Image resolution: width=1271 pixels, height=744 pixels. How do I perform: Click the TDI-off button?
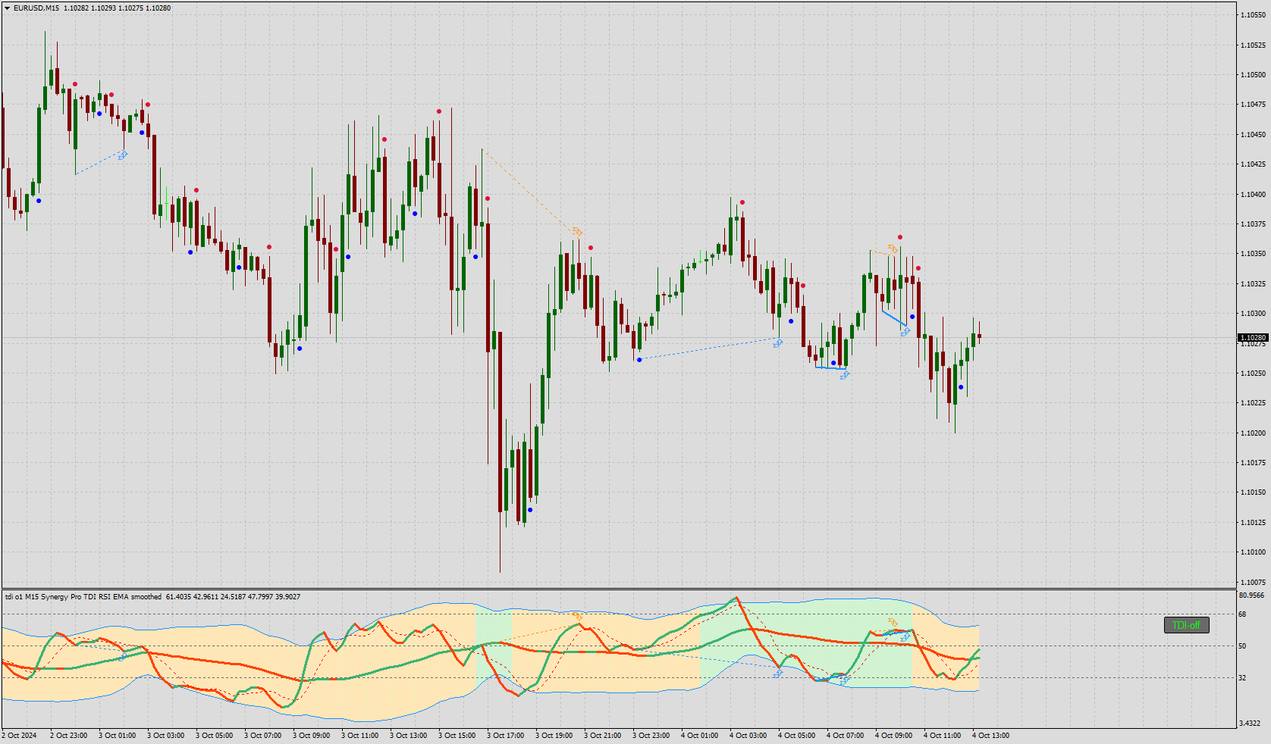click(1186, 625)
